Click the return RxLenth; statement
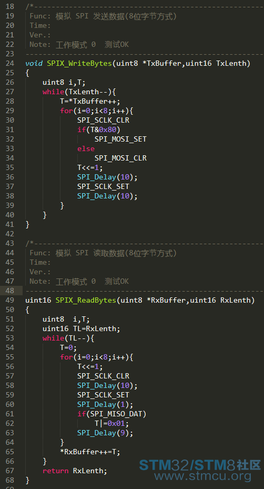The image size is (264, 489). coord(75,471)
